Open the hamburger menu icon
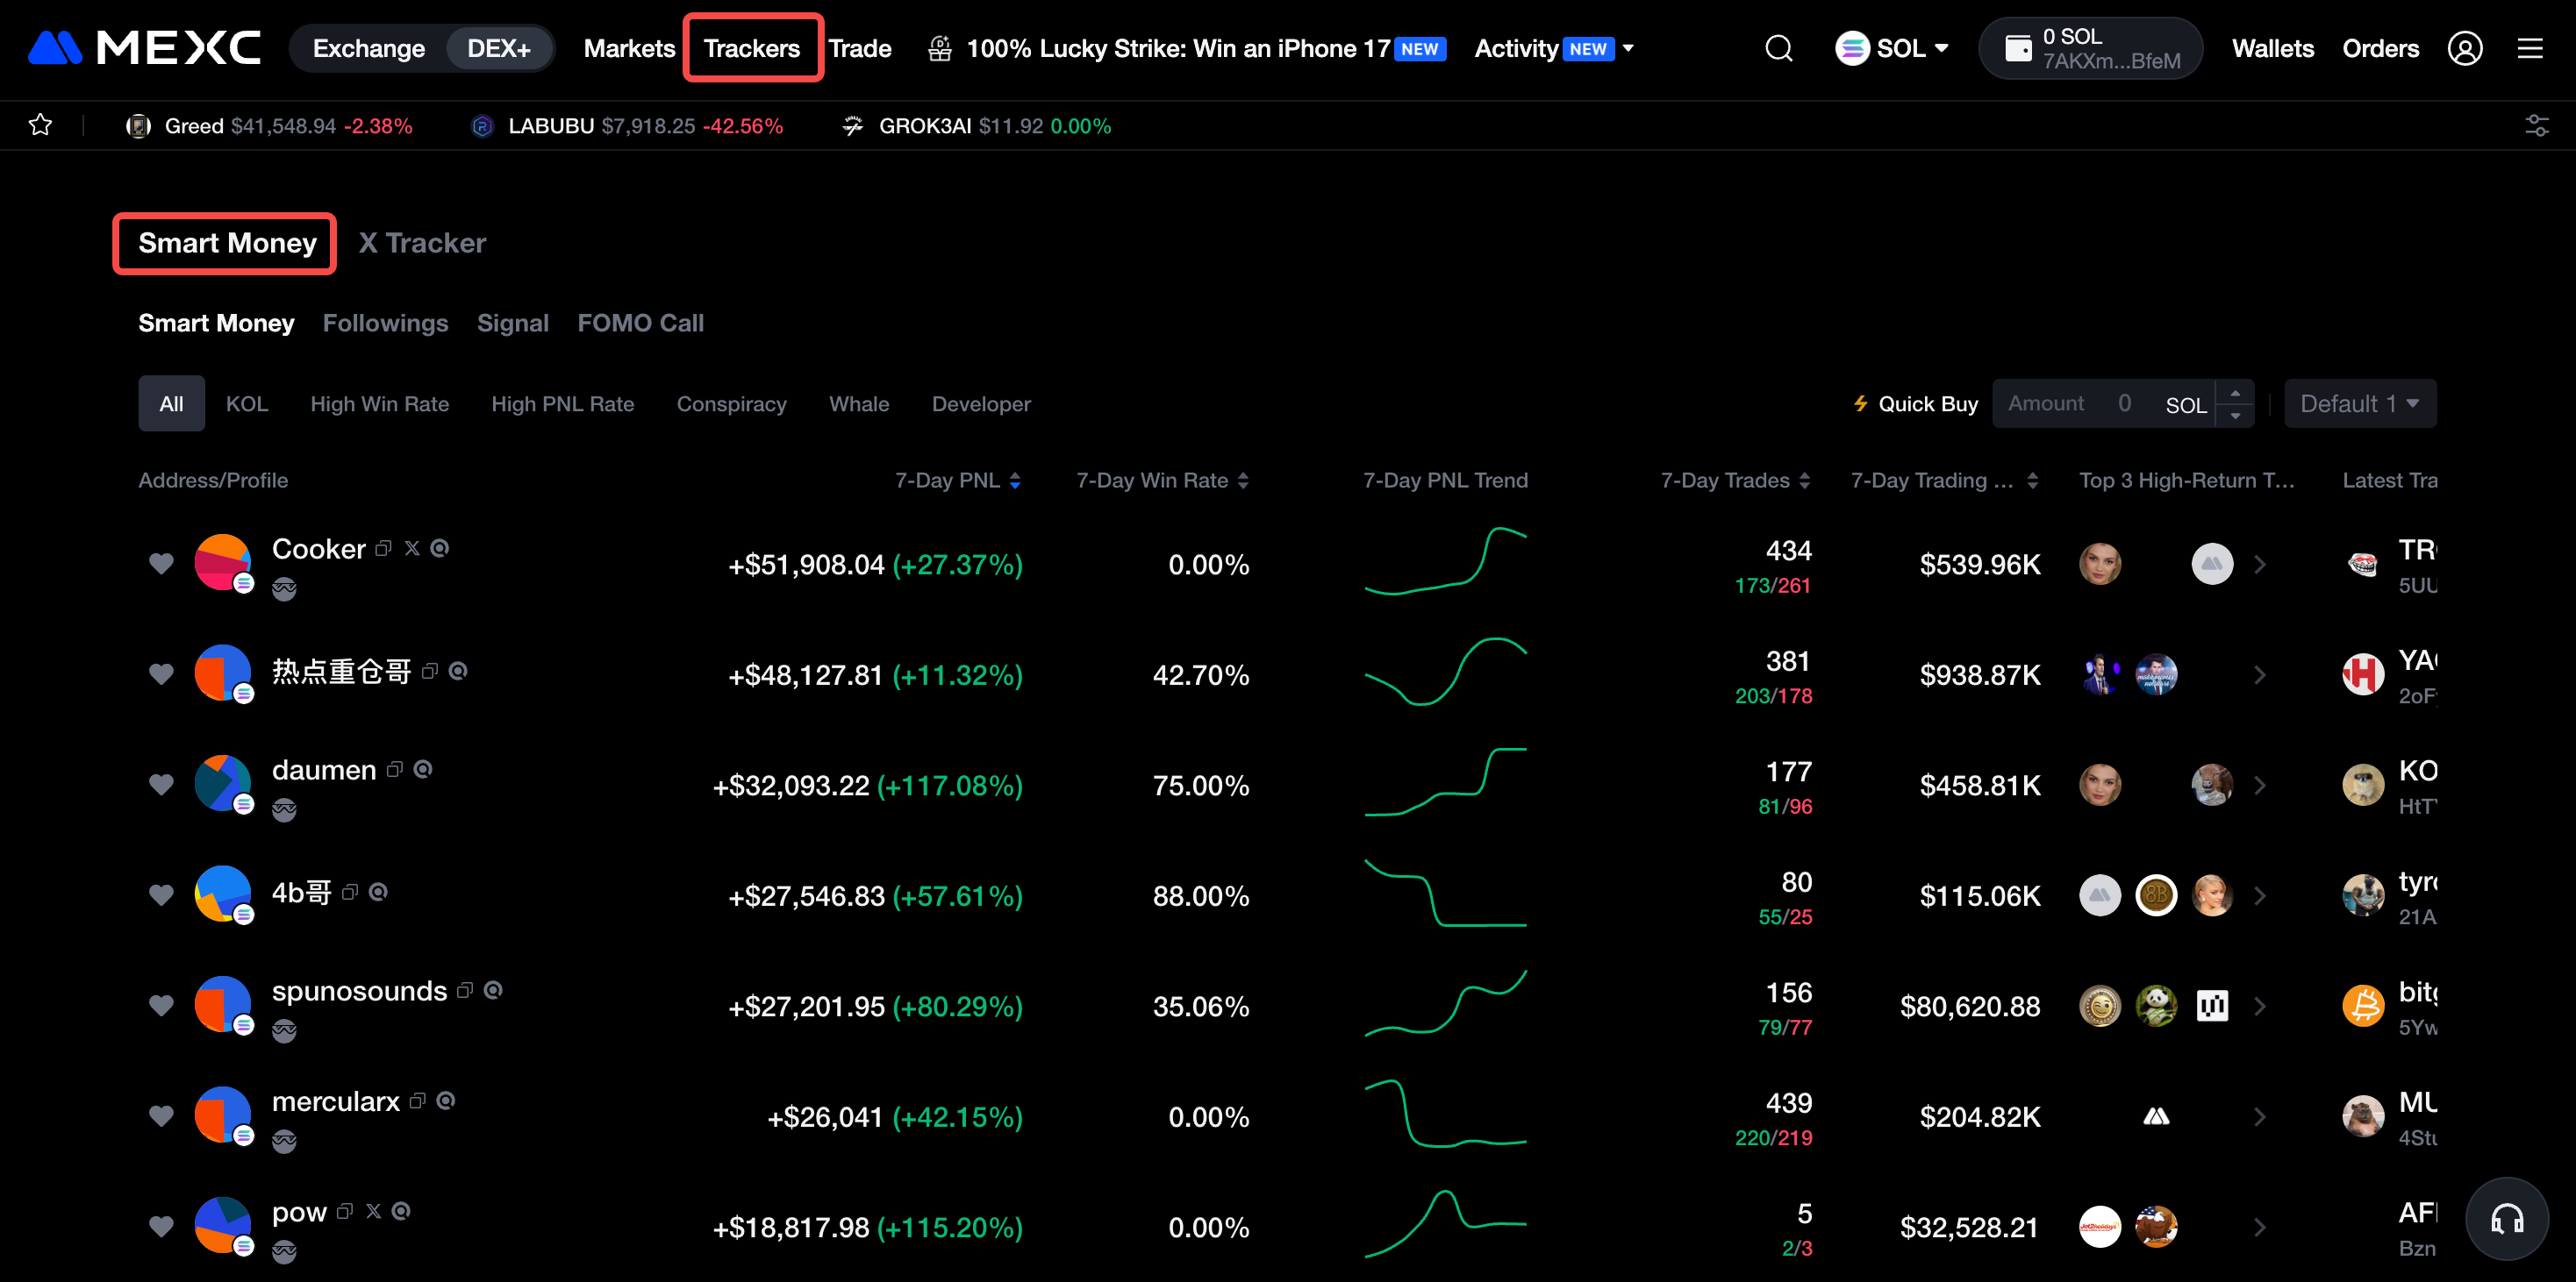Viewport: 2576px width, 1282px height. click(2529, 48)
